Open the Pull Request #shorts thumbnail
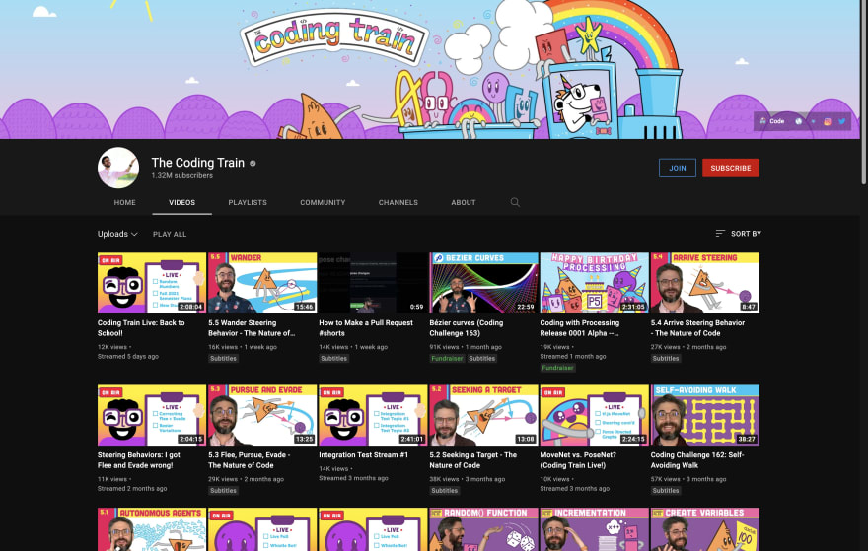Viewport: 868px width, 551px height. point(373,283)
